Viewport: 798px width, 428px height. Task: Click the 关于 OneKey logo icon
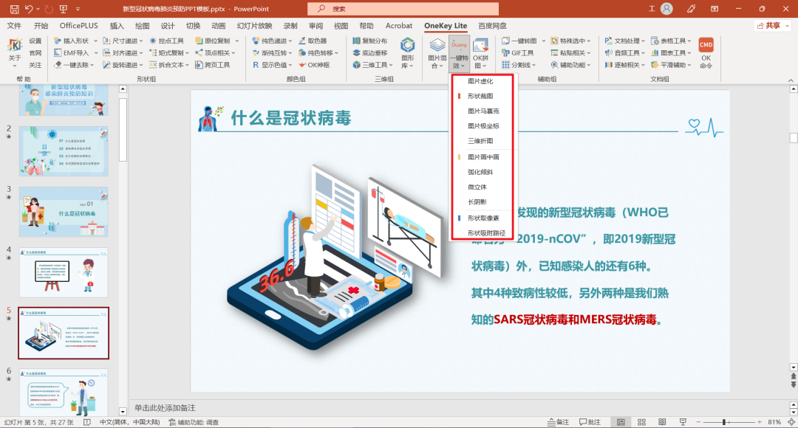coord(15,45)
